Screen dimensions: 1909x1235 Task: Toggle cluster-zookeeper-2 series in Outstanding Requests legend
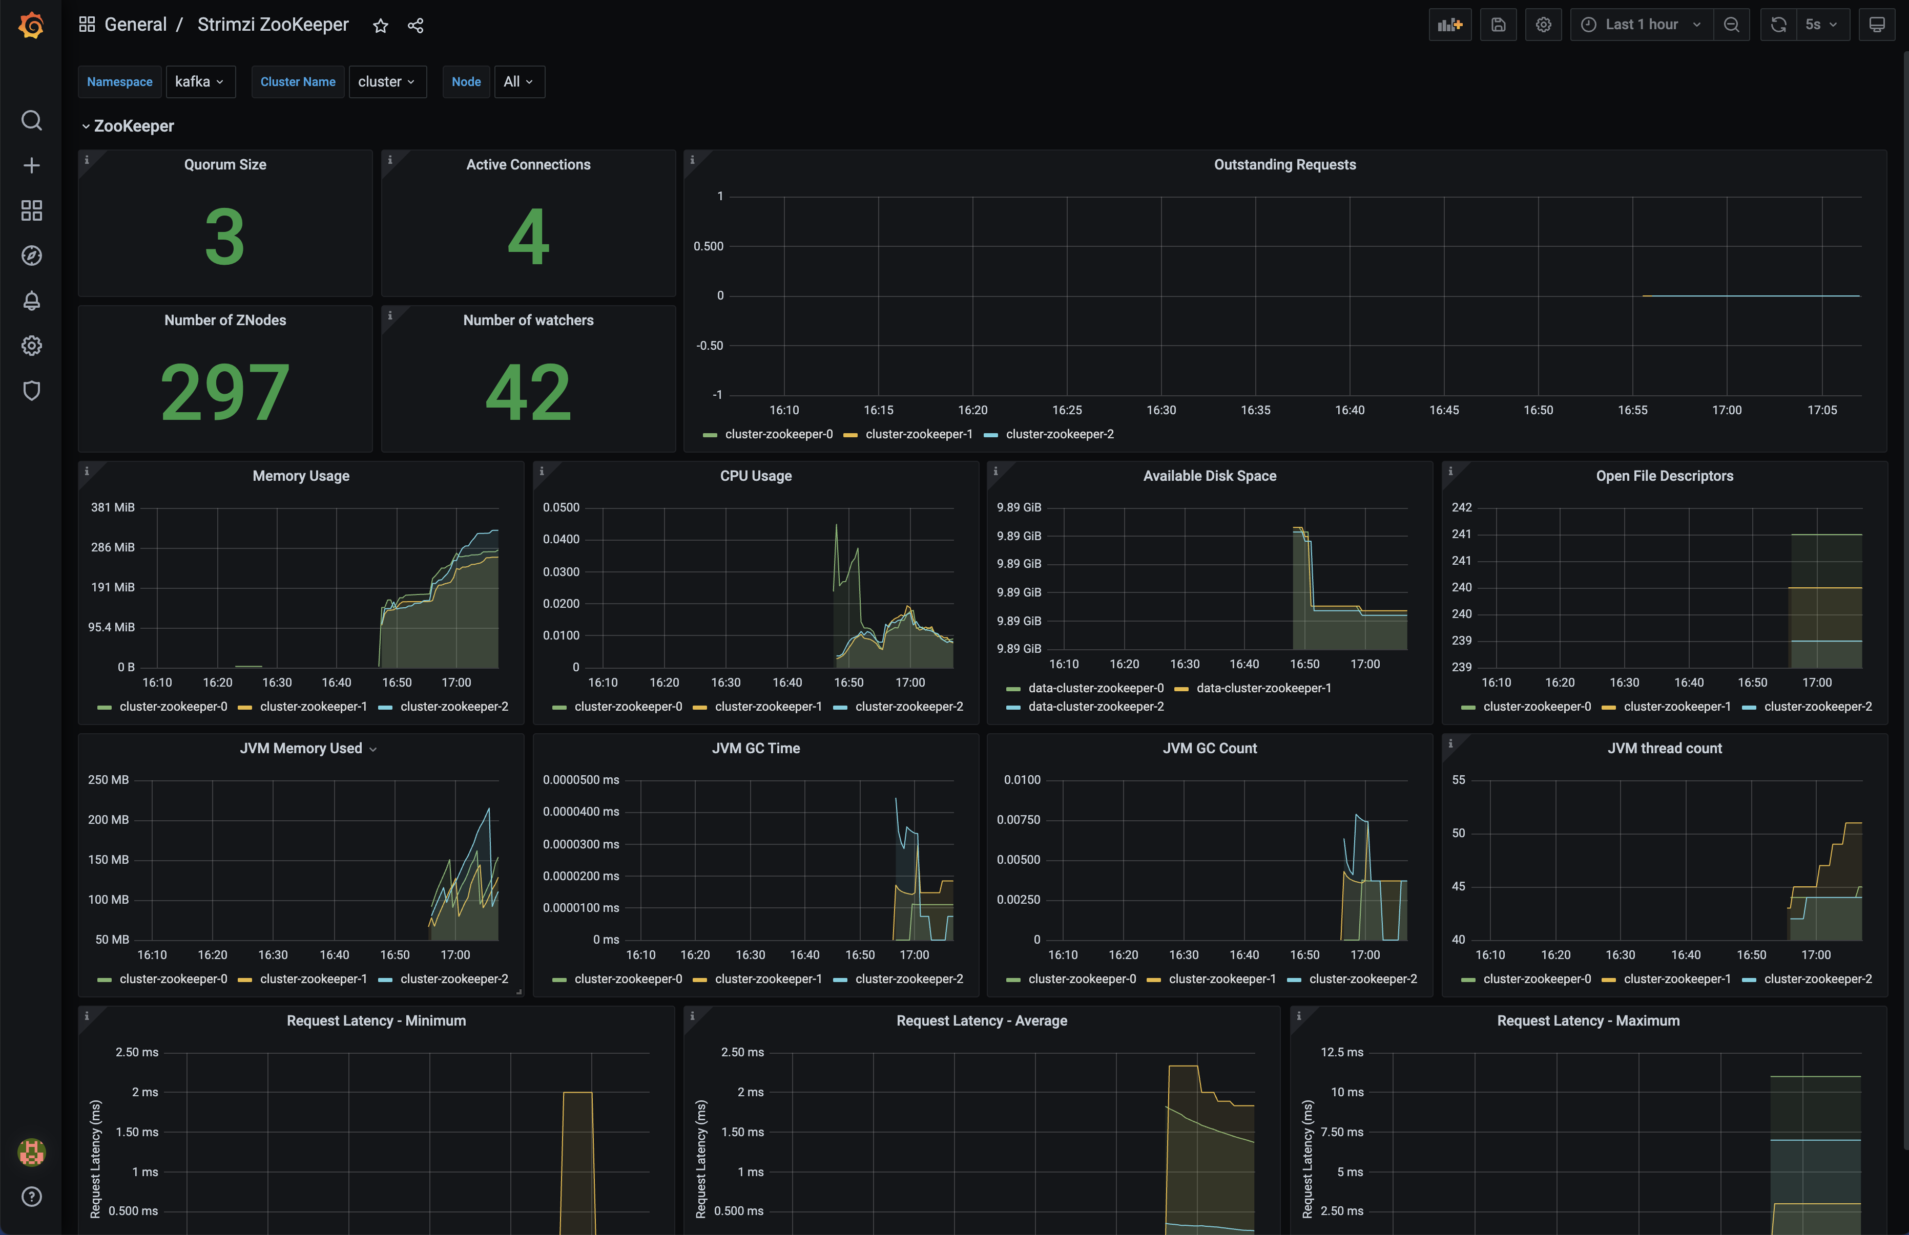point(1060,434)
